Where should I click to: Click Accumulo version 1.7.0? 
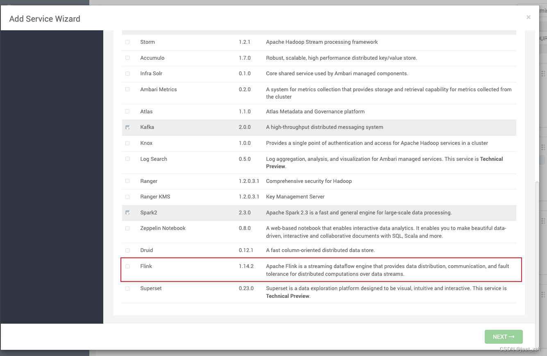click(245, 58)
